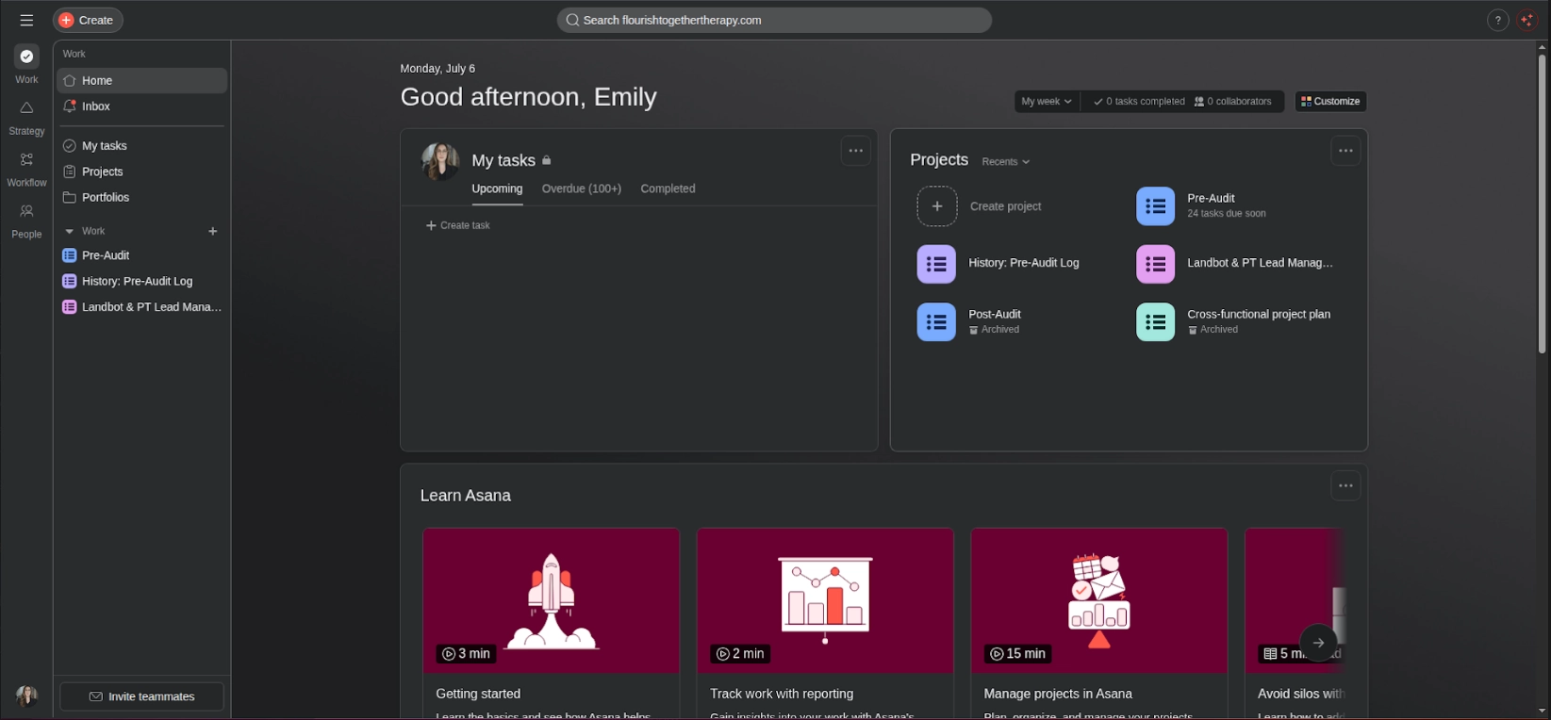Click the search input field
The height and width of the screenshot is (720, 1551).
774,20
